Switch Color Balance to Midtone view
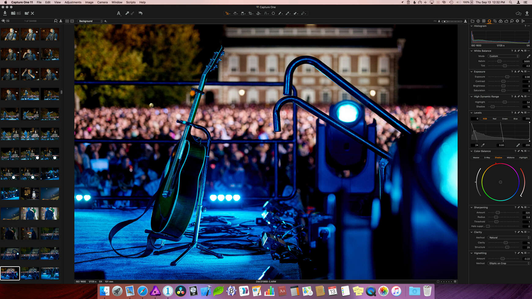The height and width of the screenshot is (299, 532). (x=510, y=158)
